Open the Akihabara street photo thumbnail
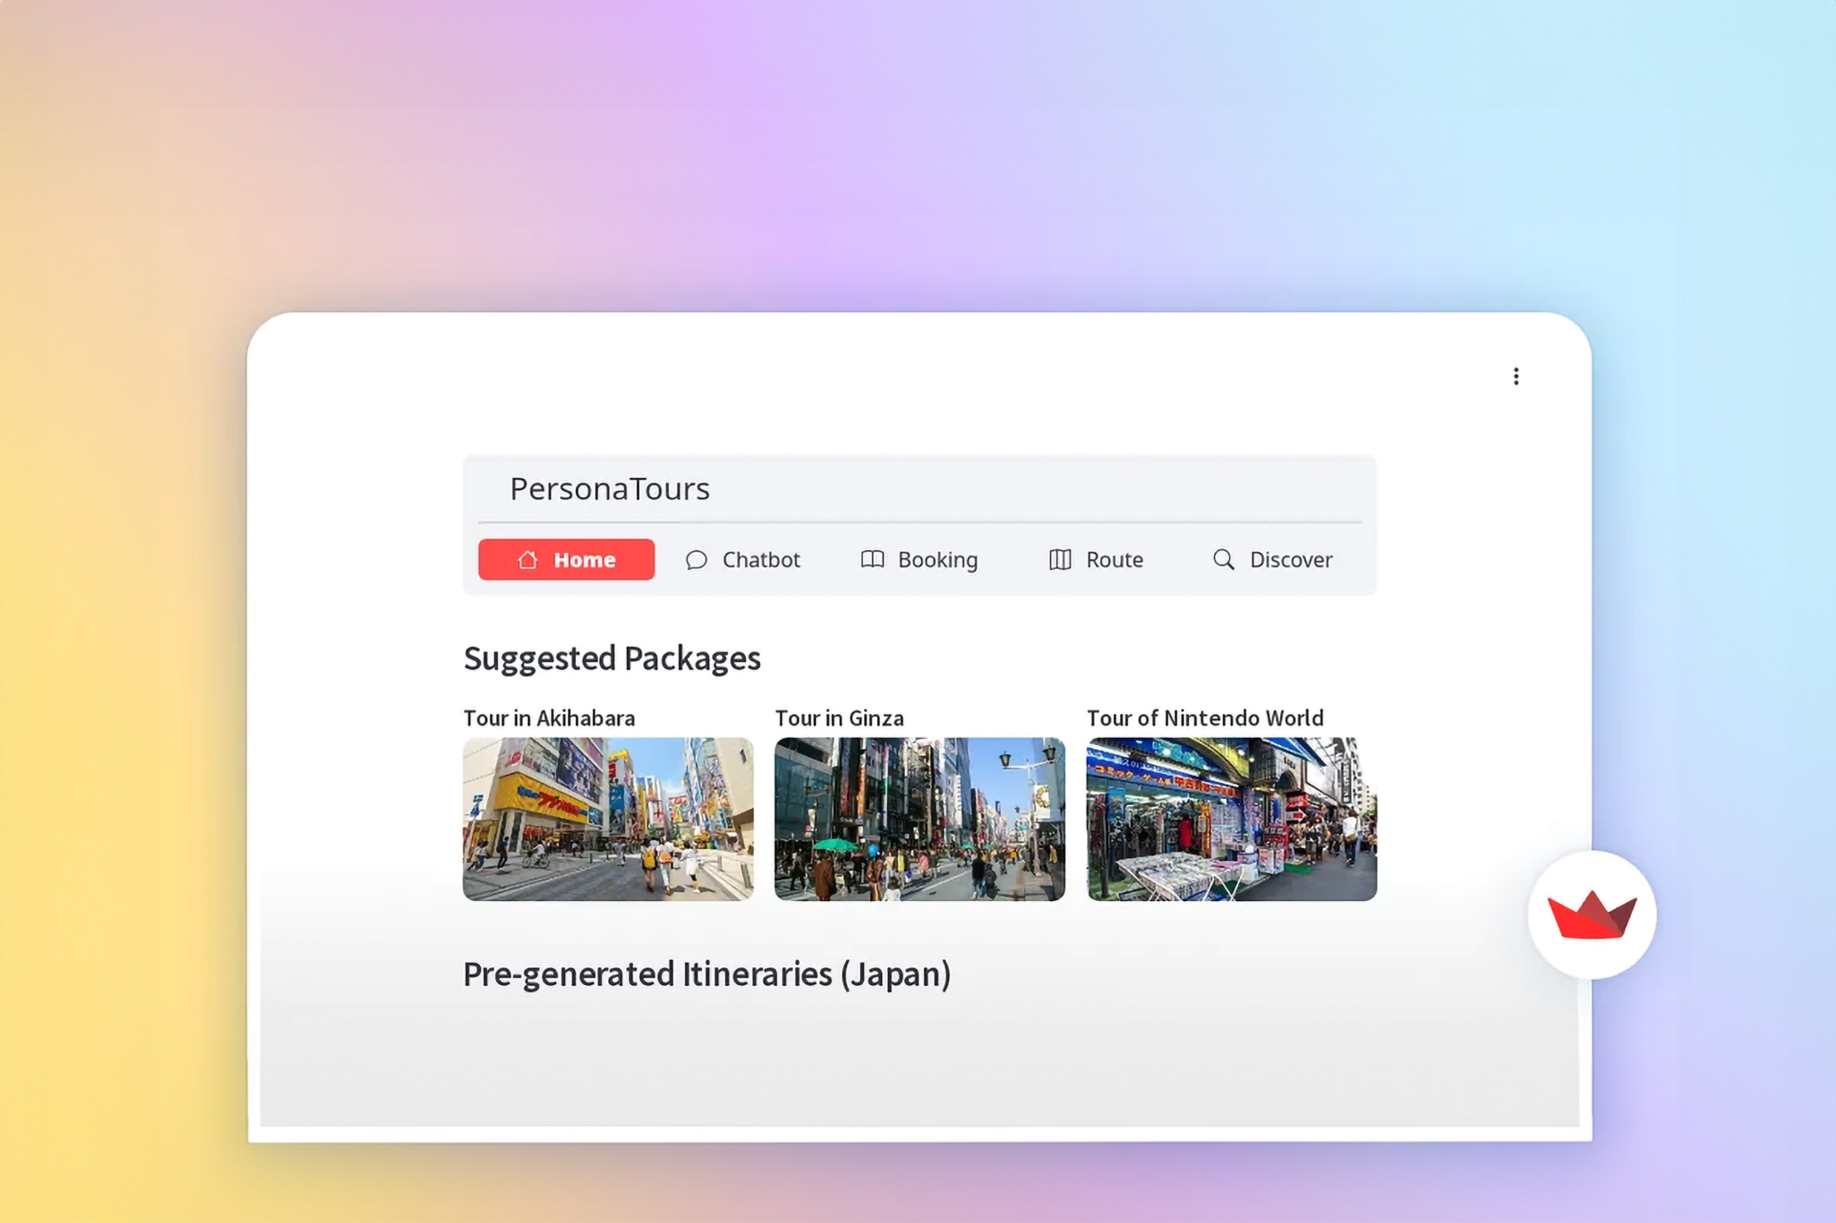This screenshot has width=1836, height=1223. [608, 819]
